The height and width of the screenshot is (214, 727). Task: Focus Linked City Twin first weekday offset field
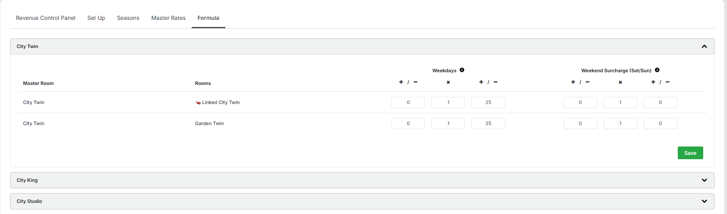click(408, 102)
